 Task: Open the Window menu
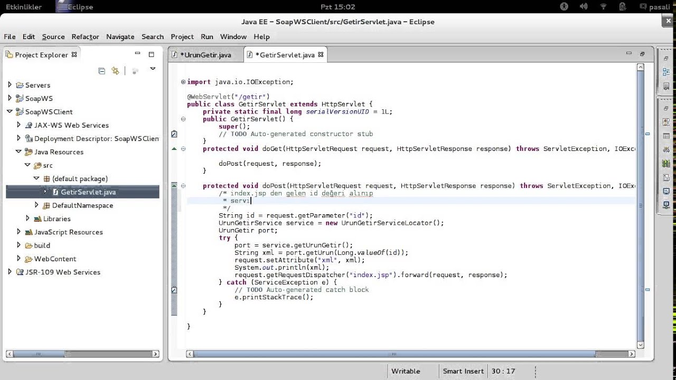pos(233,36)
